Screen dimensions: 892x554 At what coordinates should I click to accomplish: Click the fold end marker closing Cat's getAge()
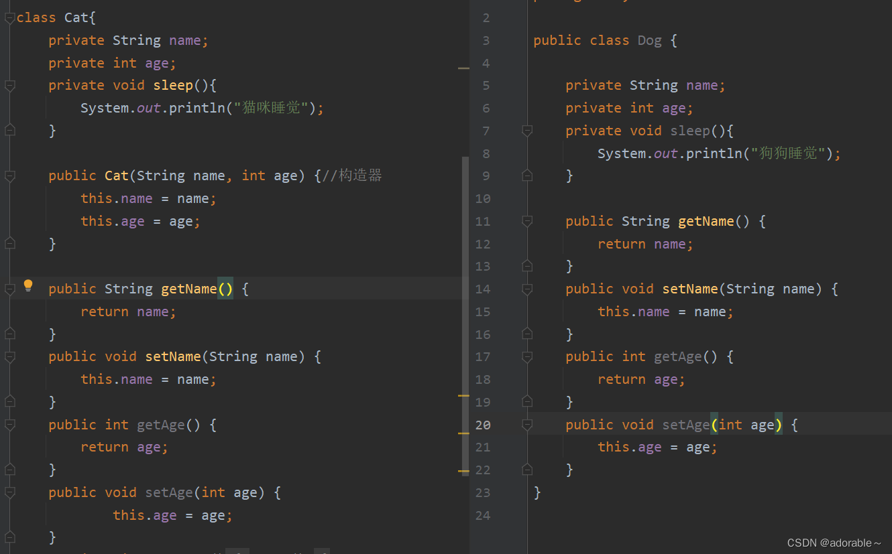point(9,470)
